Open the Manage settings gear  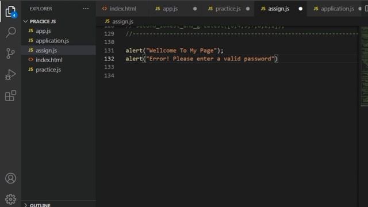coord(10,200)
